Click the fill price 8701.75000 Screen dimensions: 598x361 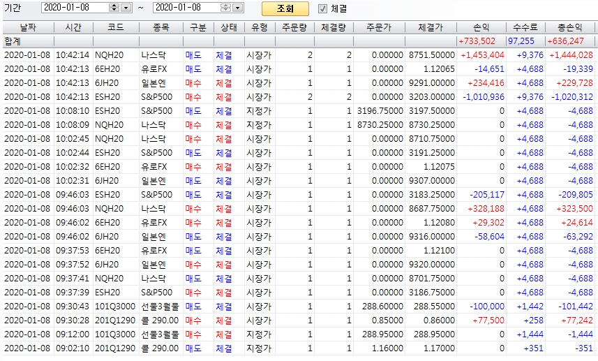(x=432, y=279)
